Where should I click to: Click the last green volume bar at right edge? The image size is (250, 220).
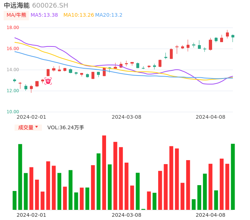[233, 177]
